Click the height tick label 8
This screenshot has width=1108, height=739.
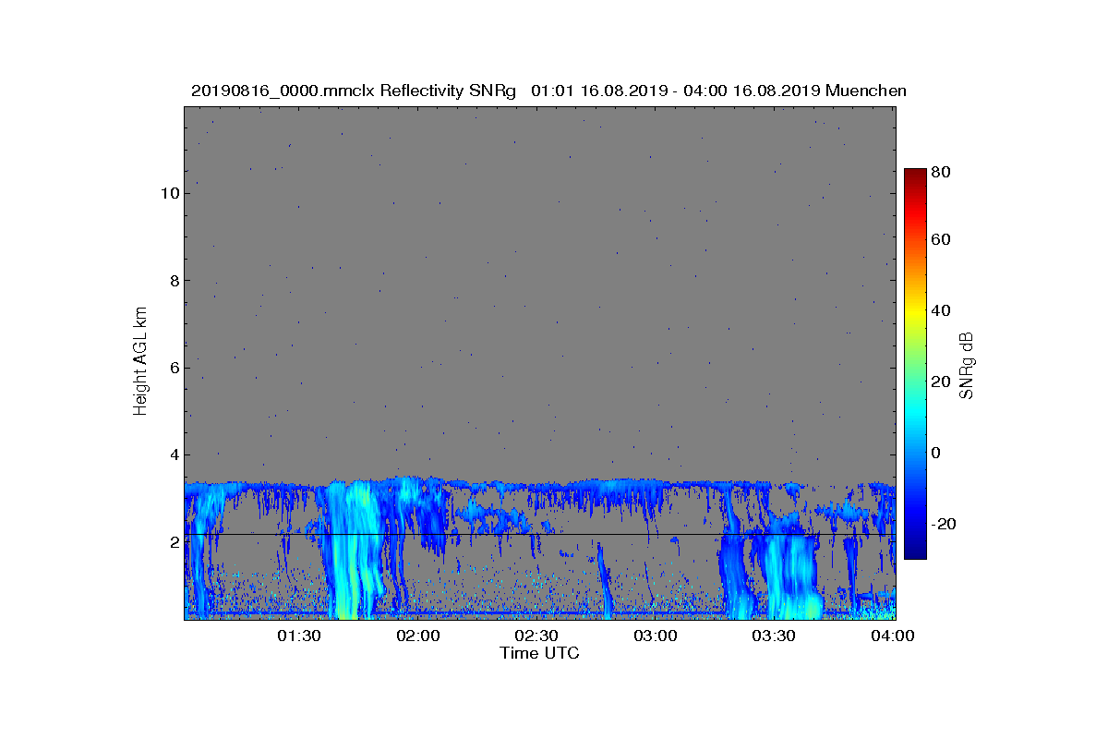click(x=173, y=280)
